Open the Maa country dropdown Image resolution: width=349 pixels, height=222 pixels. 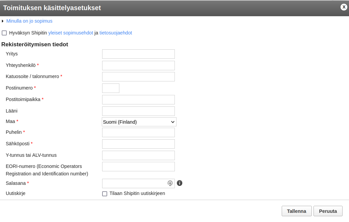(x=139, y=122)
